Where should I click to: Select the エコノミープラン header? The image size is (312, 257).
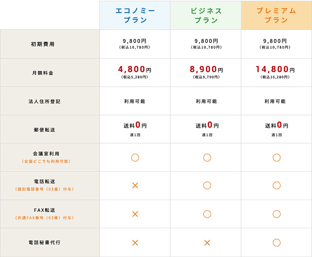click(135, 15)
